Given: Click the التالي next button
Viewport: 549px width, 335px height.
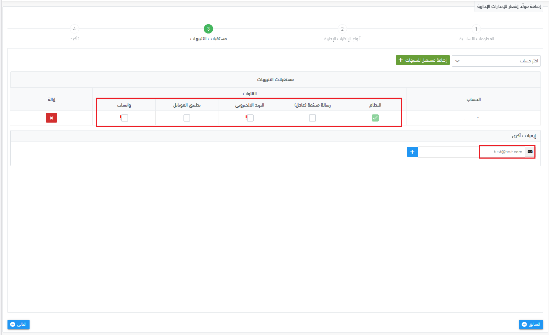Looking at the screenshot, I should pyautogui.click(x=19, y=324).
